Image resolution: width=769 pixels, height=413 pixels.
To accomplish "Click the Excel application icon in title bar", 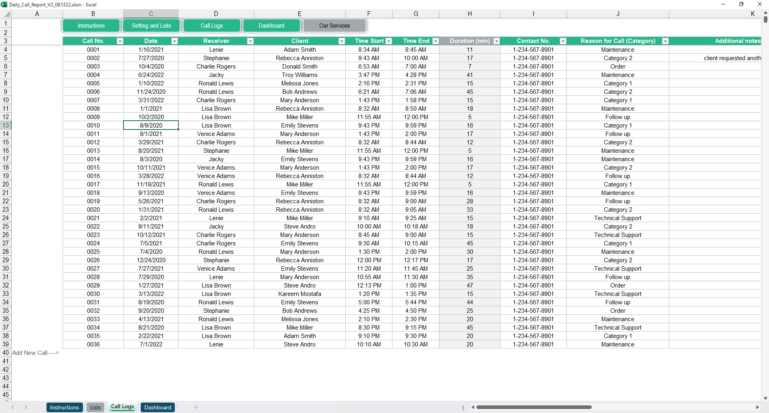I will click(4, 4).
